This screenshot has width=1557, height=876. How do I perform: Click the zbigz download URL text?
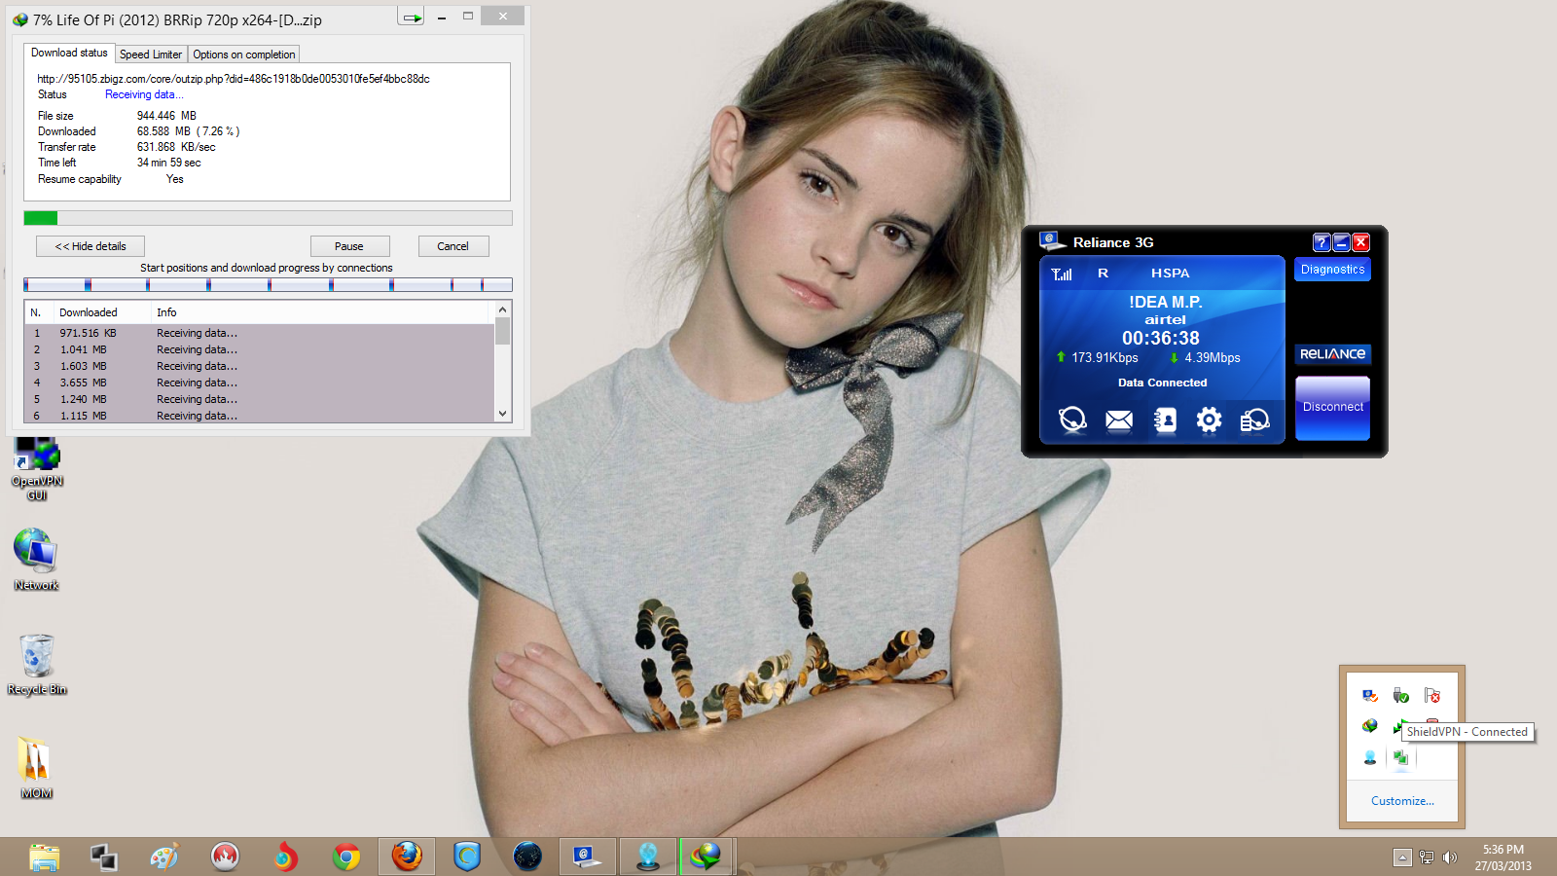234,79
